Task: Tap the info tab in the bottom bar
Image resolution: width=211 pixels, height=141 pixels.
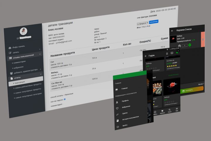Action: point(155,113)
